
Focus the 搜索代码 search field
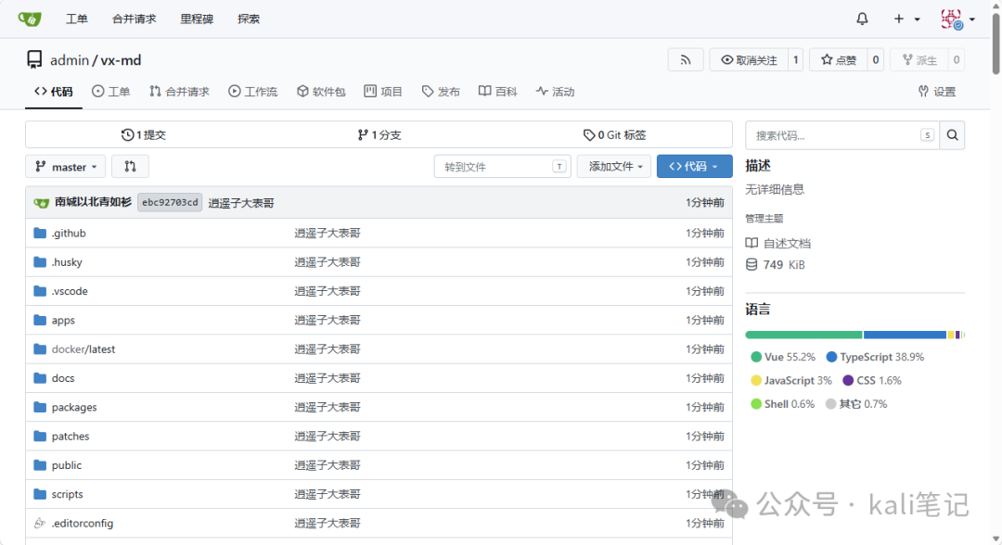click(x=842, y=135)
